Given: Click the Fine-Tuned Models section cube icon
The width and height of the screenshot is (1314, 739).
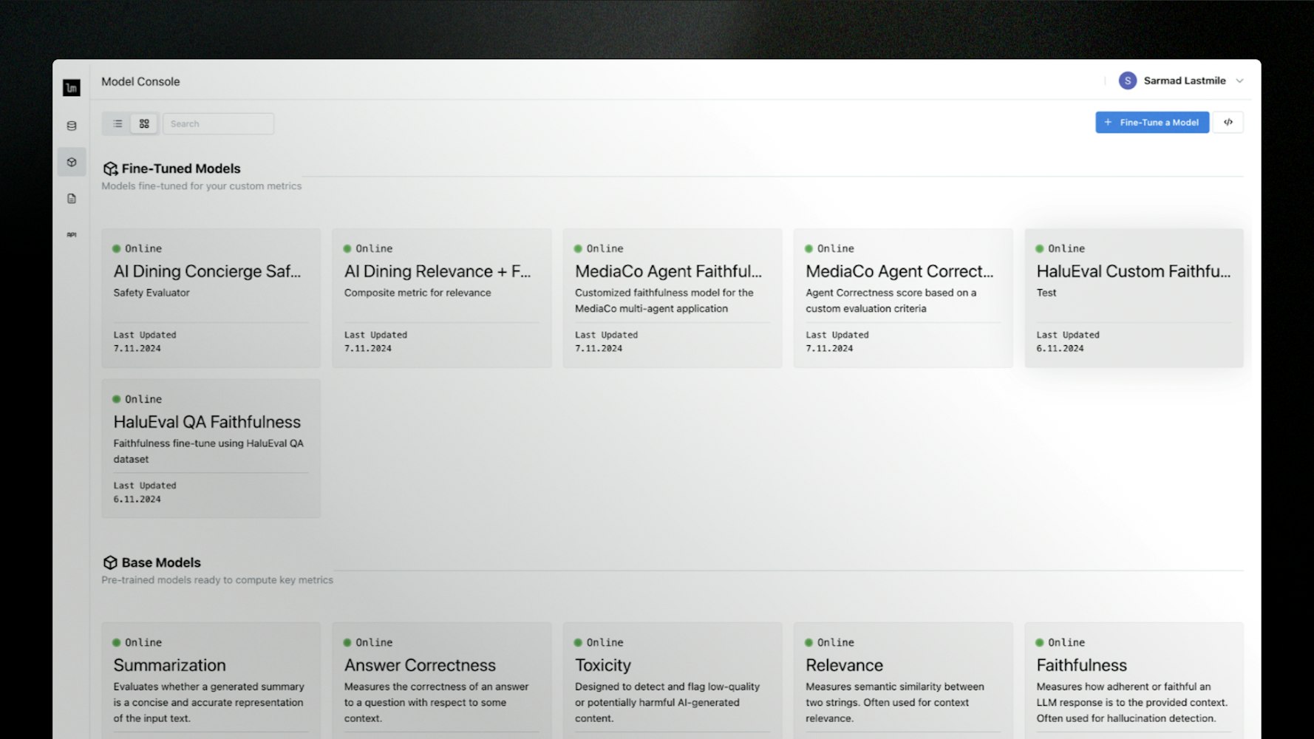Looking at the screenshot, I should (x=110, y=169).
